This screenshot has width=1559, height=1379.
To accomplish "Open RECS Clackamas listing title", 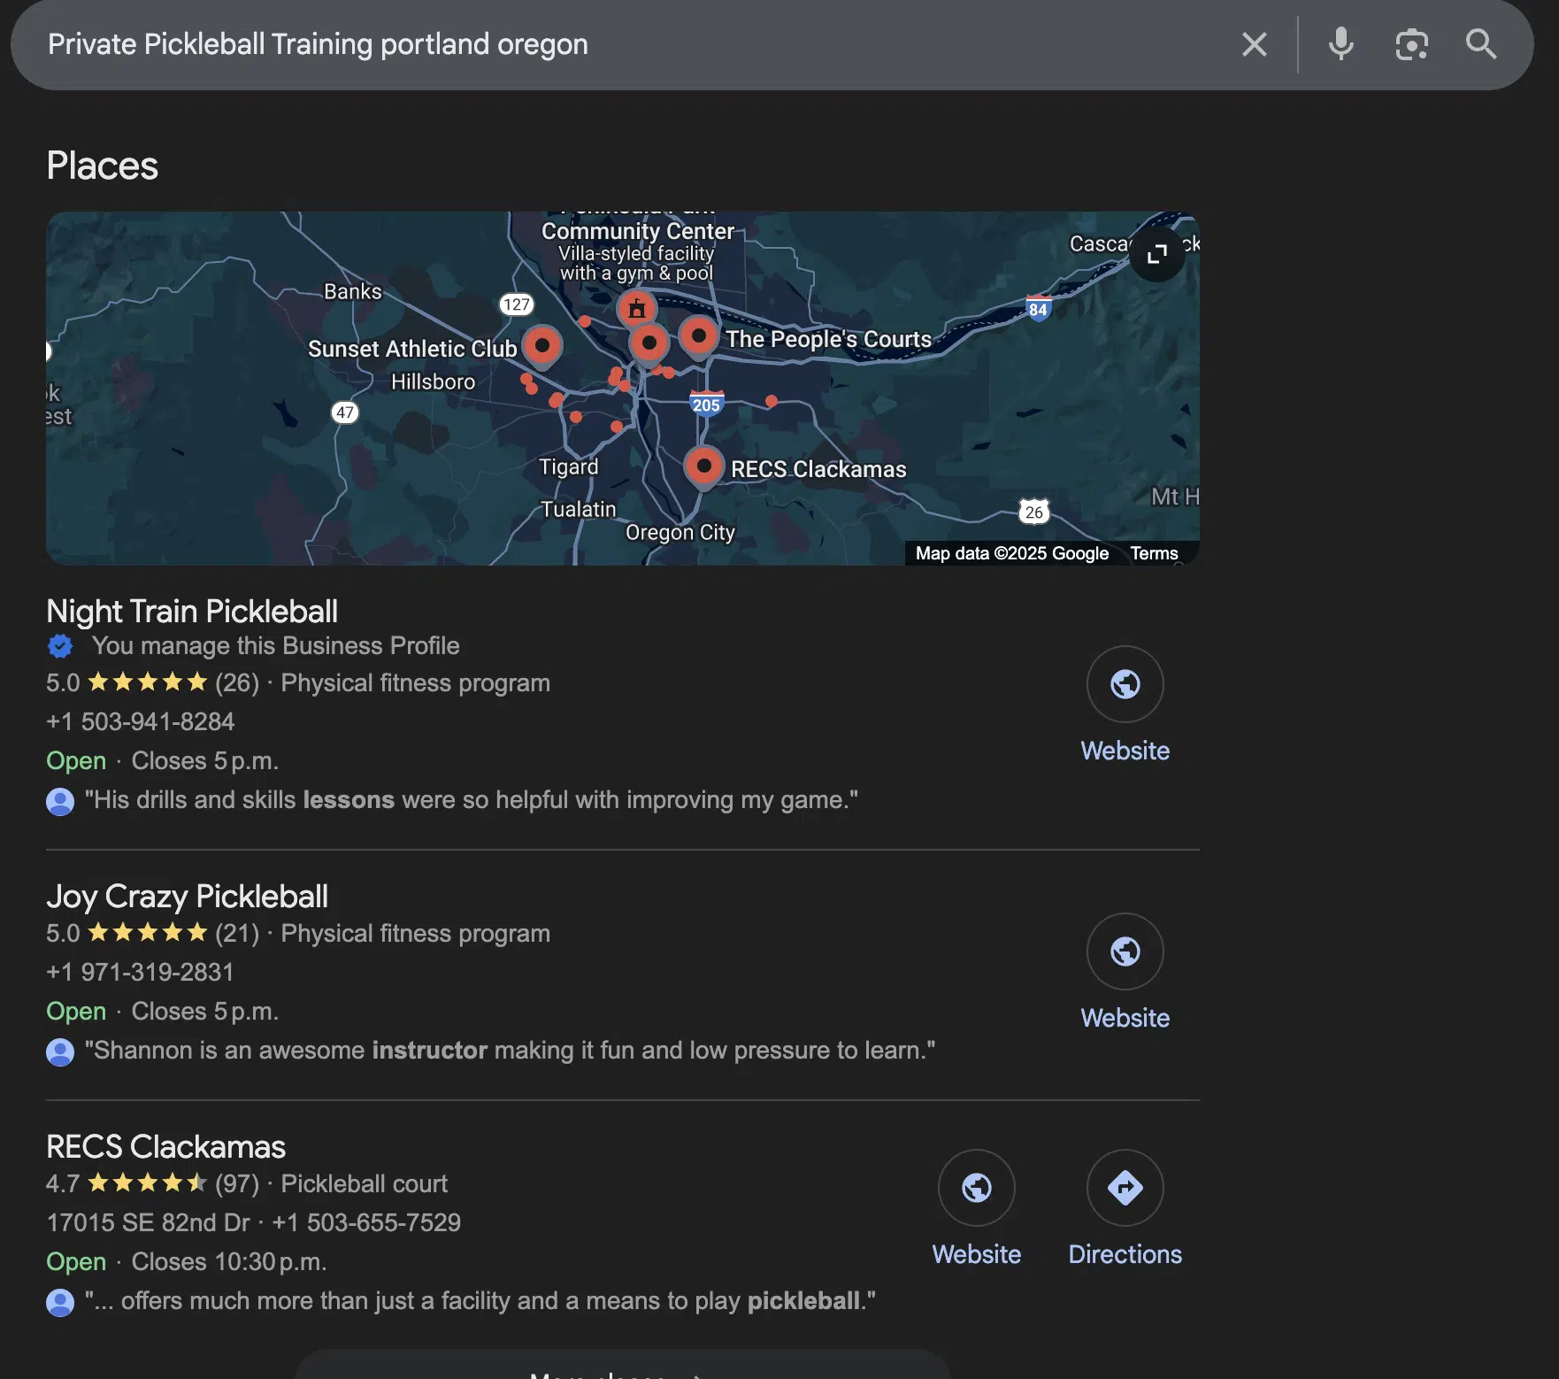I will pyautogui.click(x=165, y=1147).
